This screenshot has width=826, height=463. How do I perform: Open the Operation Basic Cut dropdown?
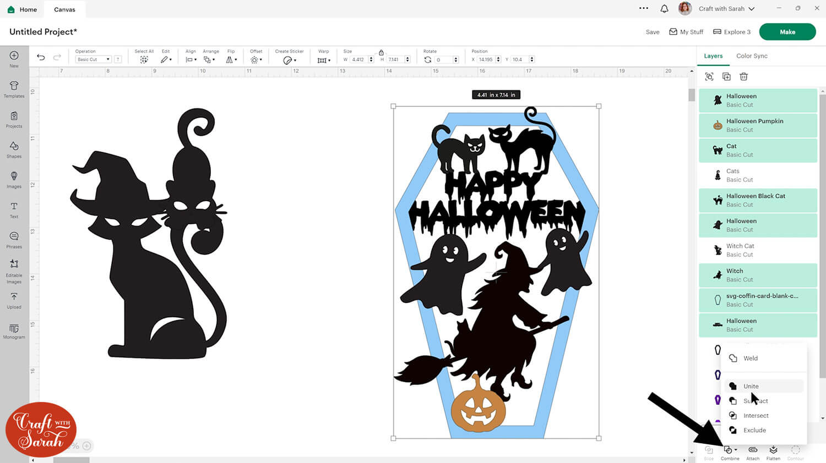coord(93,59)
